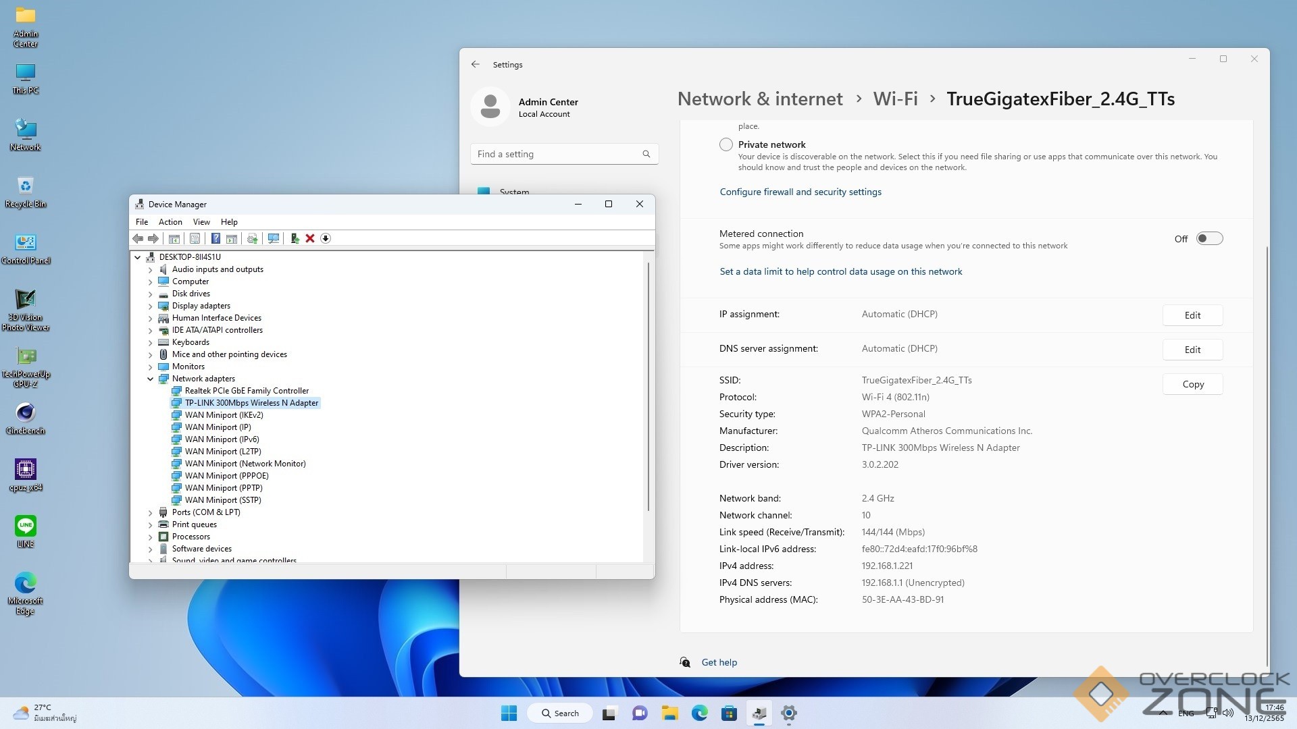Open Set a data limit link
1297x729 pixels.
tap(840, 271)
